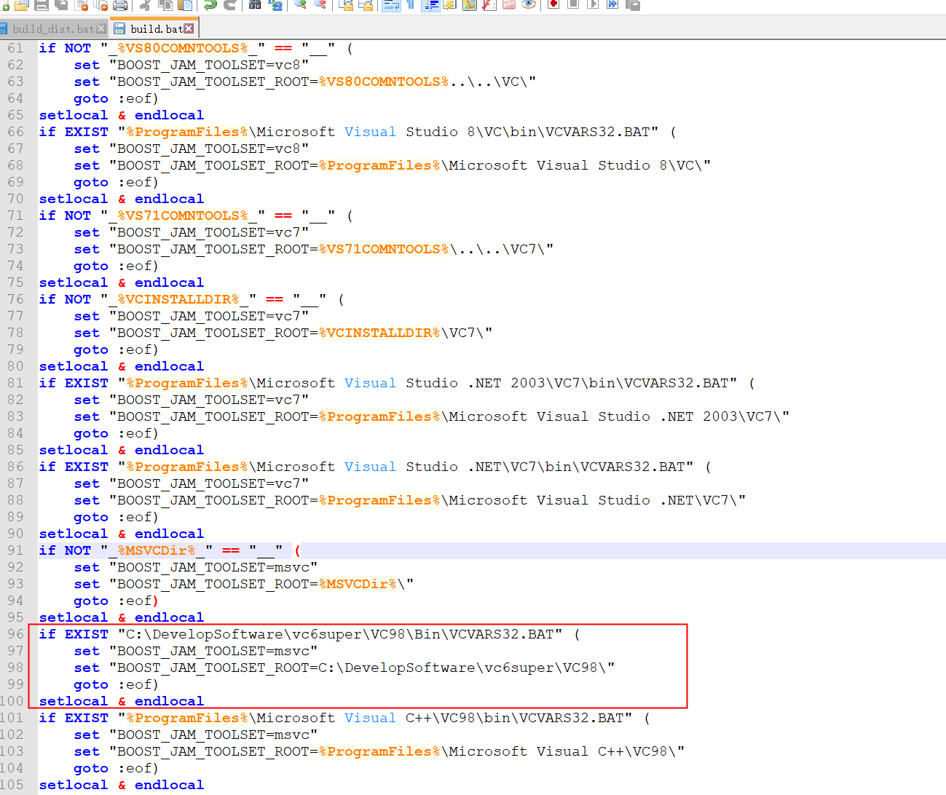
Task: Redo the edit via gray arrow icon
Action: (229, 4)
